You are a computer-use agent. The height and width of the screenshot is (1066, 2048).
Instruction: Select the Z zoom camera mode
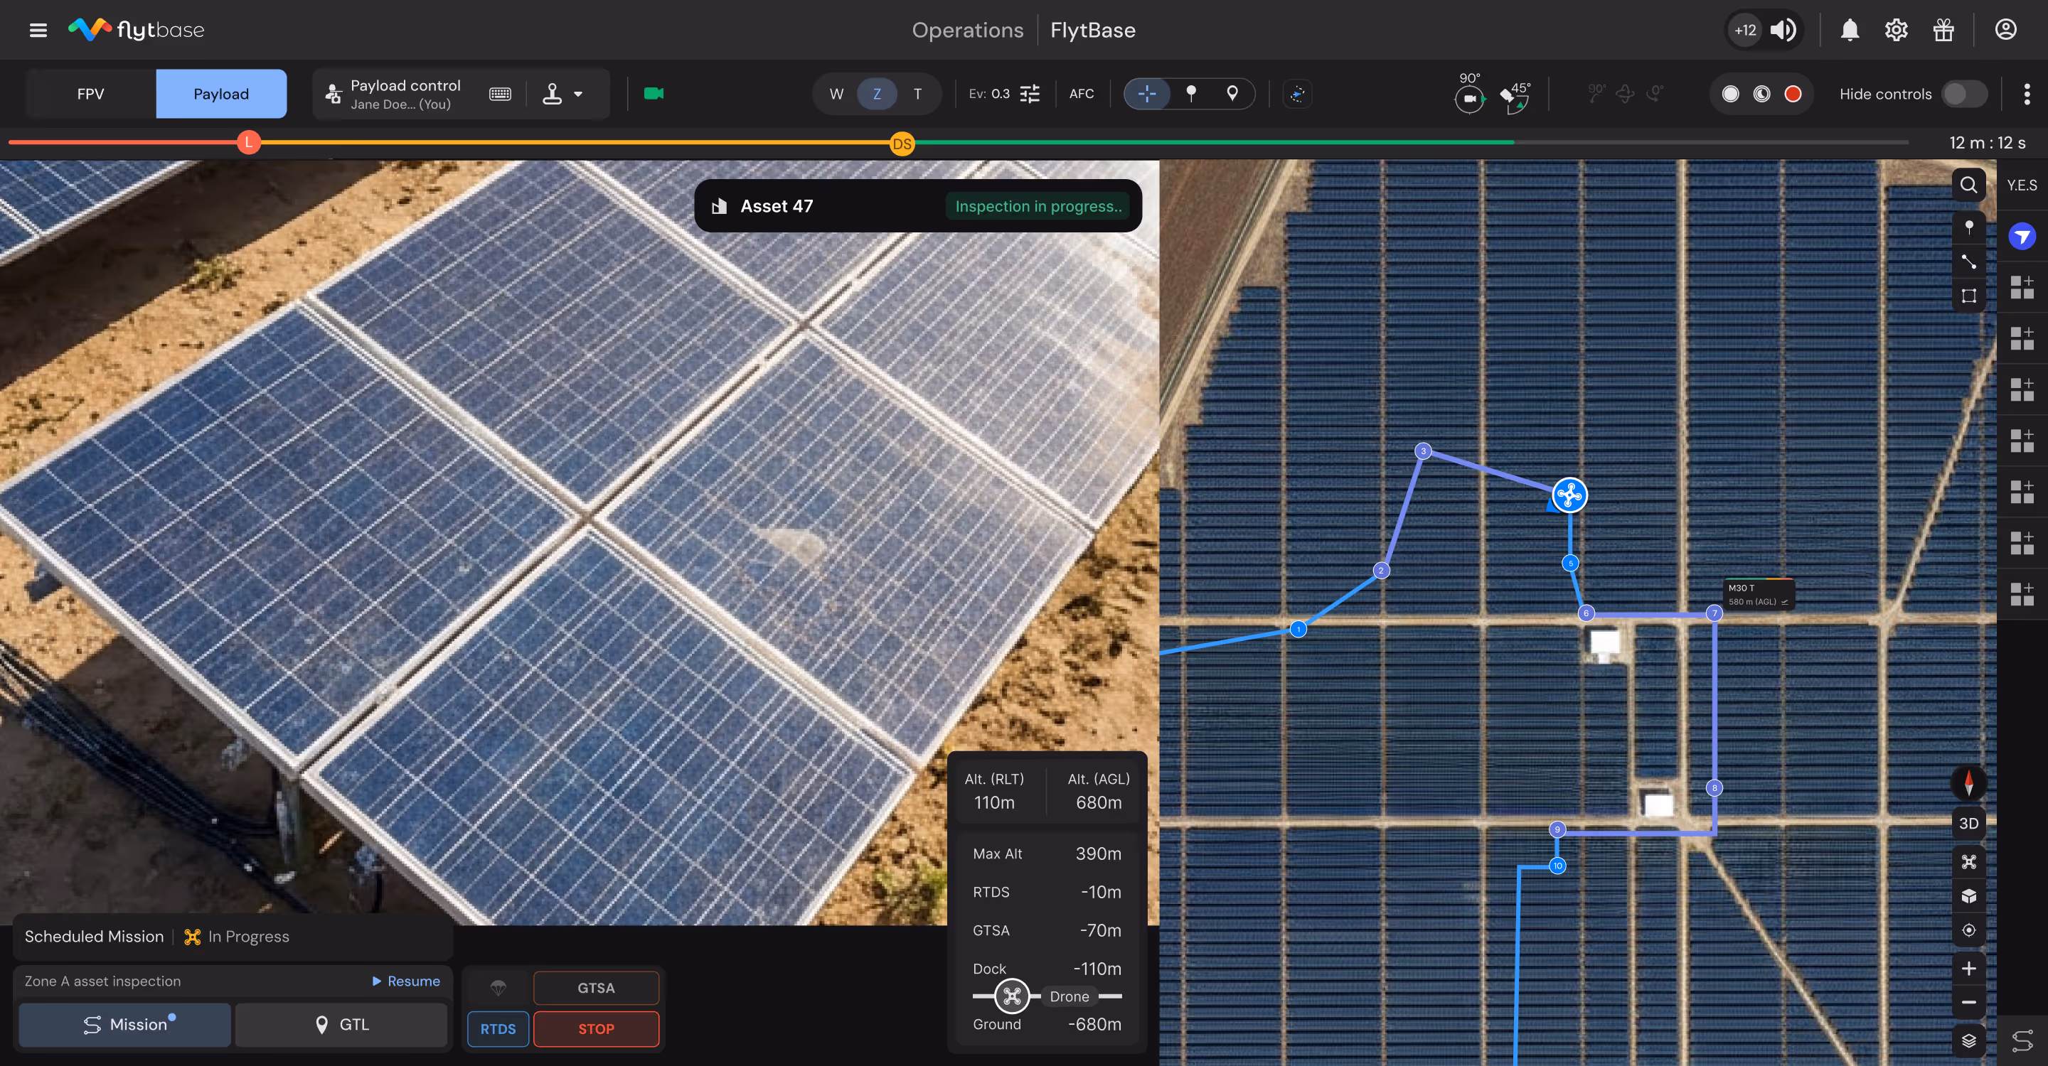[x=876, y=94]
